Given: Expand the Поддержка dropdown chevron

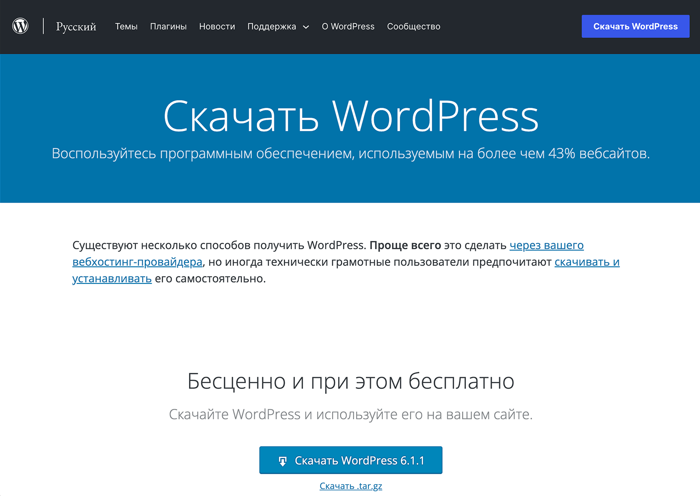Looking at the screenshot, I should click(x=306, y=27).
